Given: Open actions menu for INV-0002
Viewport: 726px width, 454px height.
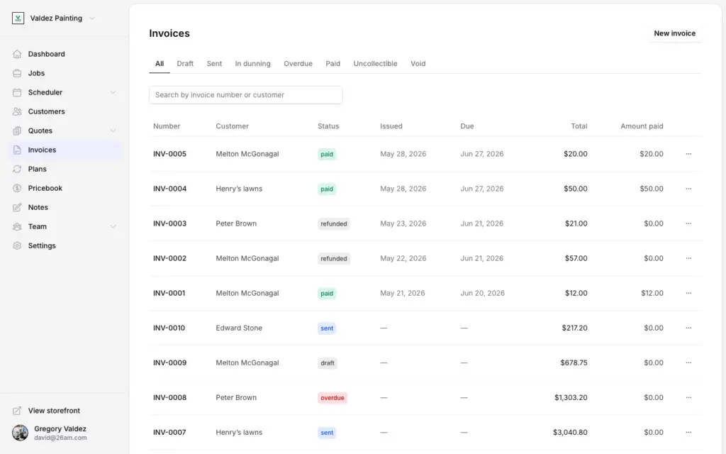Looking at the screenshot, I should 688,258.
